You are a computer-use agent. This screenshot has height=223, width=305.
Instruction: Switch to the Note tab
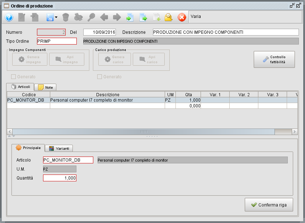[45, 87]
